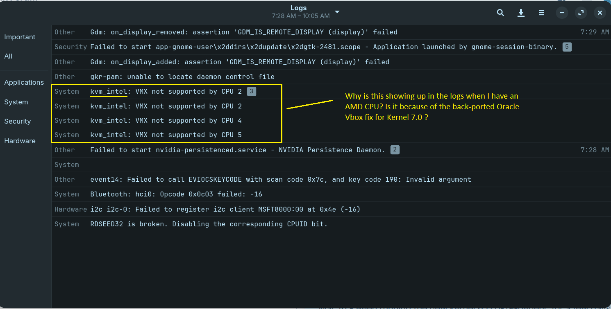Image resolution: width=611 pixels, height=309 pixels.
Task: Open the EVIOCSKEYCODE event14 log entry
Action: tap(331, 179)
